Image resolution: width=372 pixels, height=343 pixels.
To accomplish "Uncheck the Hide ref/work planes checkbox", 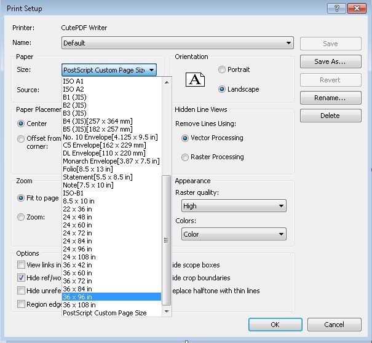I will (22, 278).
